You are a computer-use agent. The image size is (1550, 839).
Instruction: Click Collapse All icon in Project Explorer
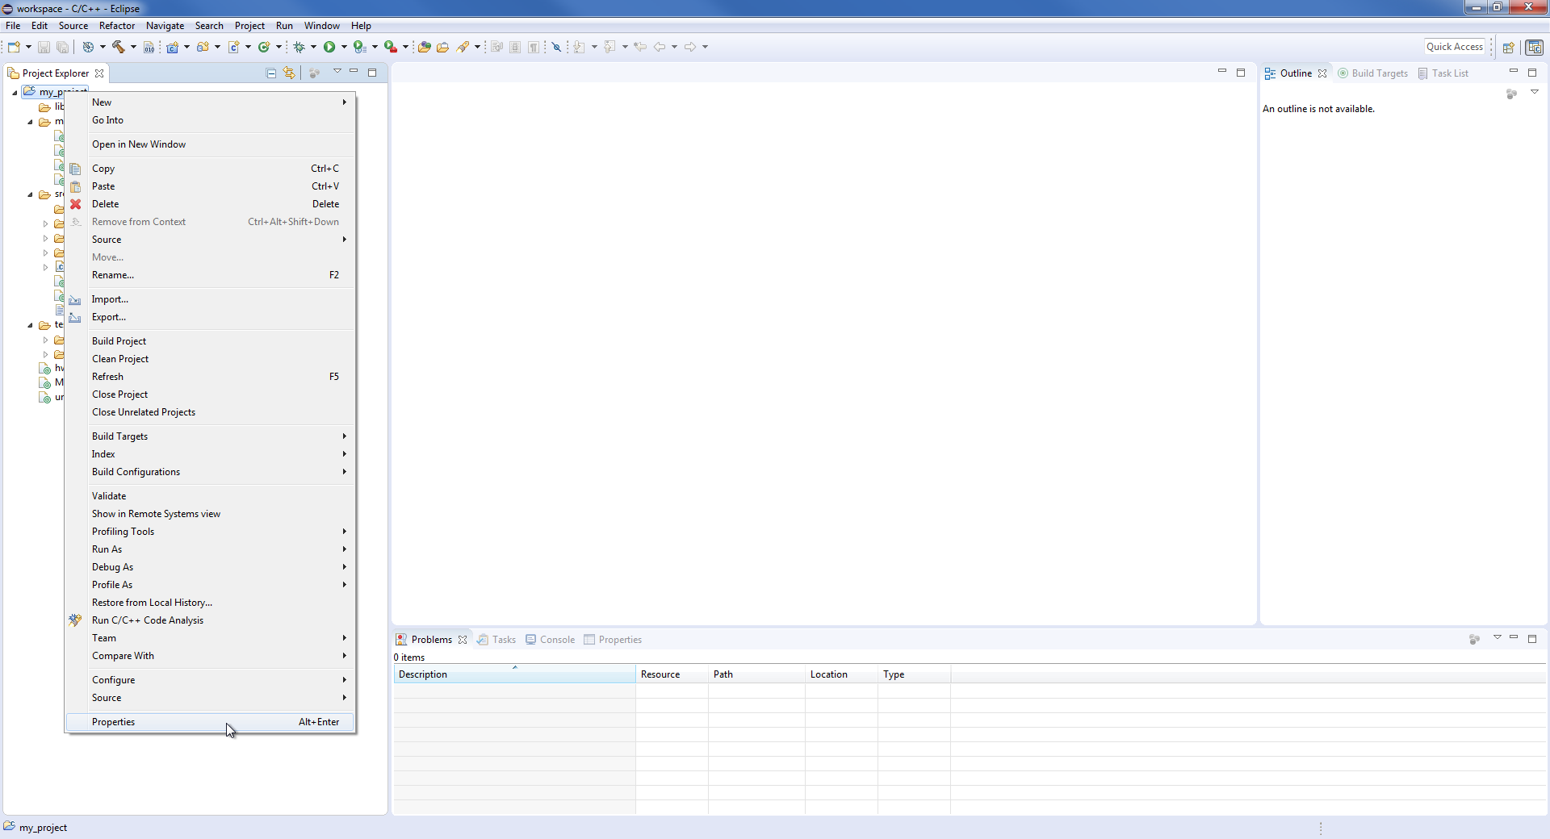pyautogui.click(x=271, y=73)
